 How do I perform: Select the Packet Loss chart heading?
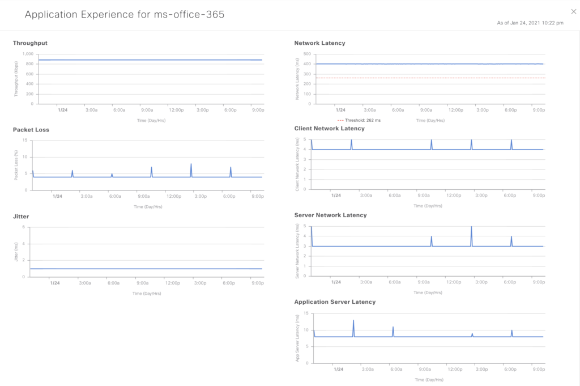point(31,130)
